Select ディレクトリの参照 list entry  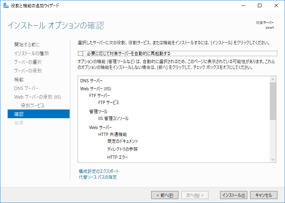[122, 149]
